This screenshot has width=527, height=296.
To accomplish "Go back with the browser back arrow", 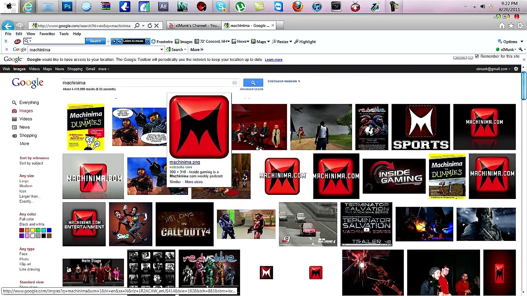I will [8, 26].
